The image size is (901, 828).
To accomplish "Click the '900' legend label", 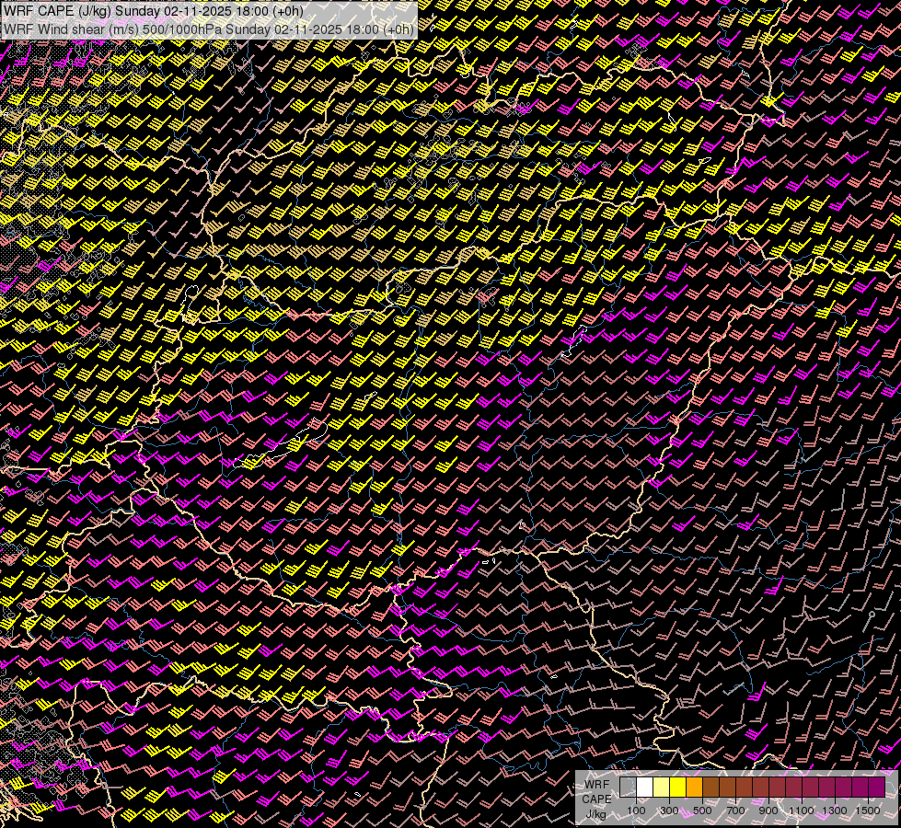I will click(x=768, y=811).
